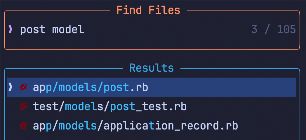Click the '.rb' extension of post.rb
Image resolution: width=306 pixels, height=140 pixels.
pyautogui.click(x=139, y=87)
